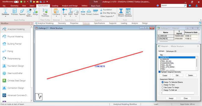Click the edit list input field
The width and height of the screenshot is (202, 106).
178,93
